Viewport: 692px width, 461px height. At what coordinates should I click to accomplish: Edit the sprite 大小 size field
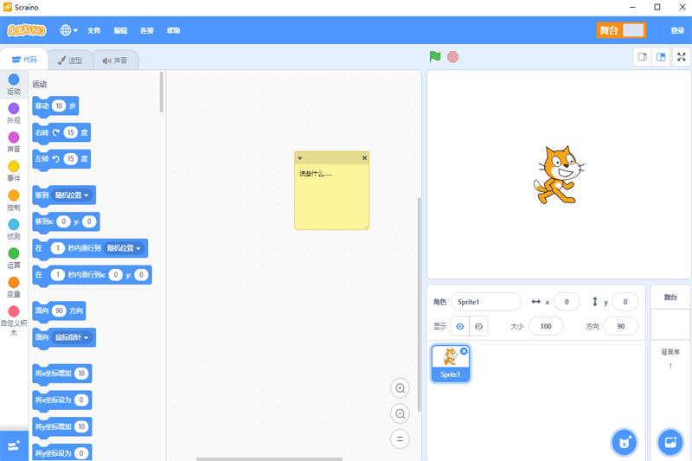(546, 326)
